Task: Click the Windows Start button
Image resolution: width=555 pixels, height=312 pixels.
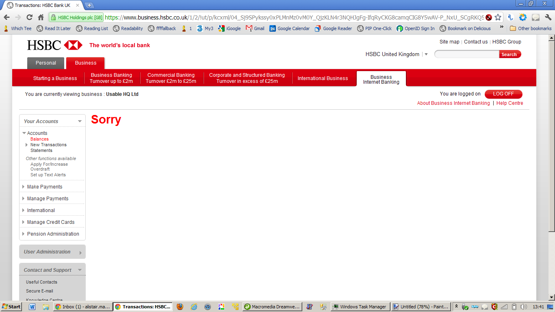Action: click(11, 307)
